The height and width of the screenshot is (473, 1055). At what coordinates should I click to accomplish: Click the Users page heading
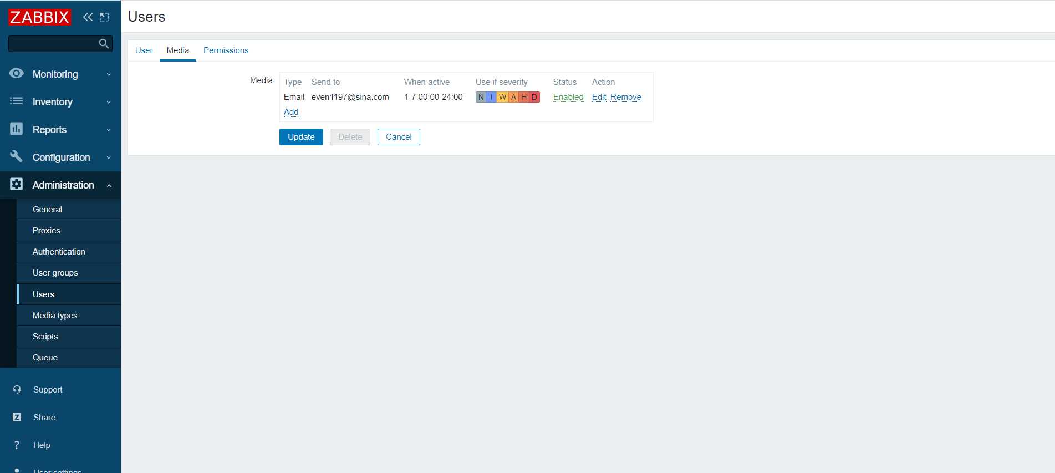coord(146,17)
